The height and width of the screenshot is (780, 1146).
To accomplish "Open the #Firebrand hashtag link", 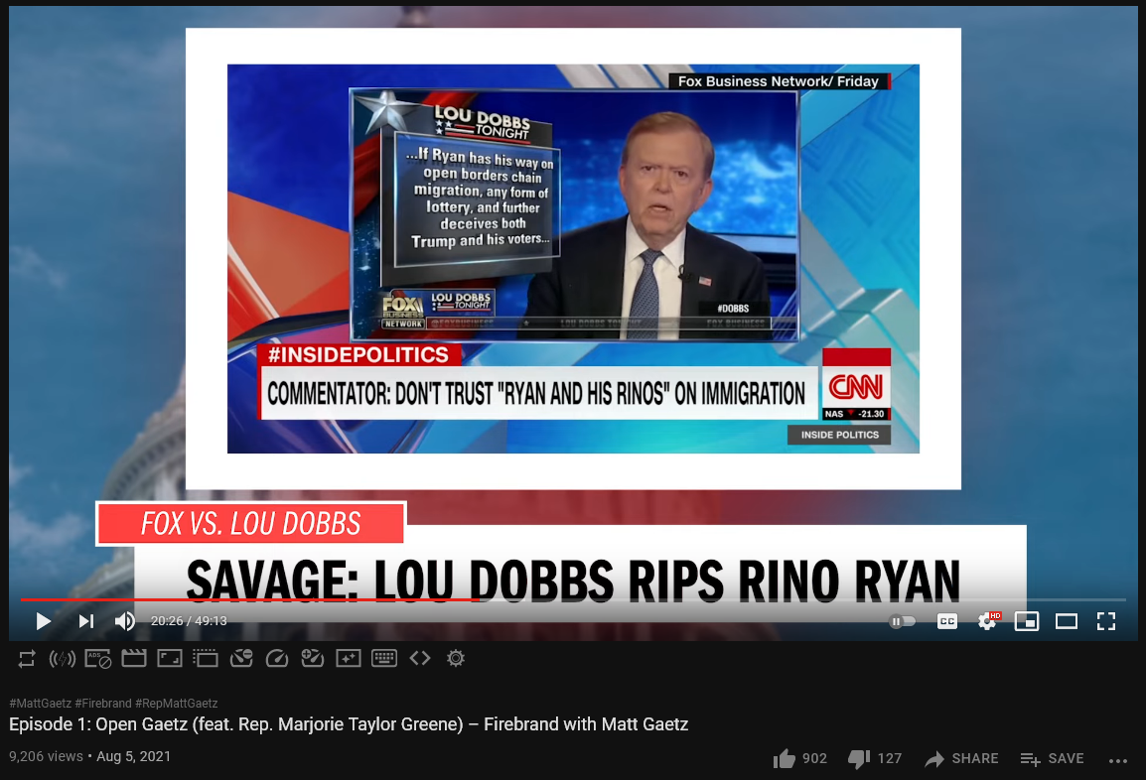I will tap(103, 704).
